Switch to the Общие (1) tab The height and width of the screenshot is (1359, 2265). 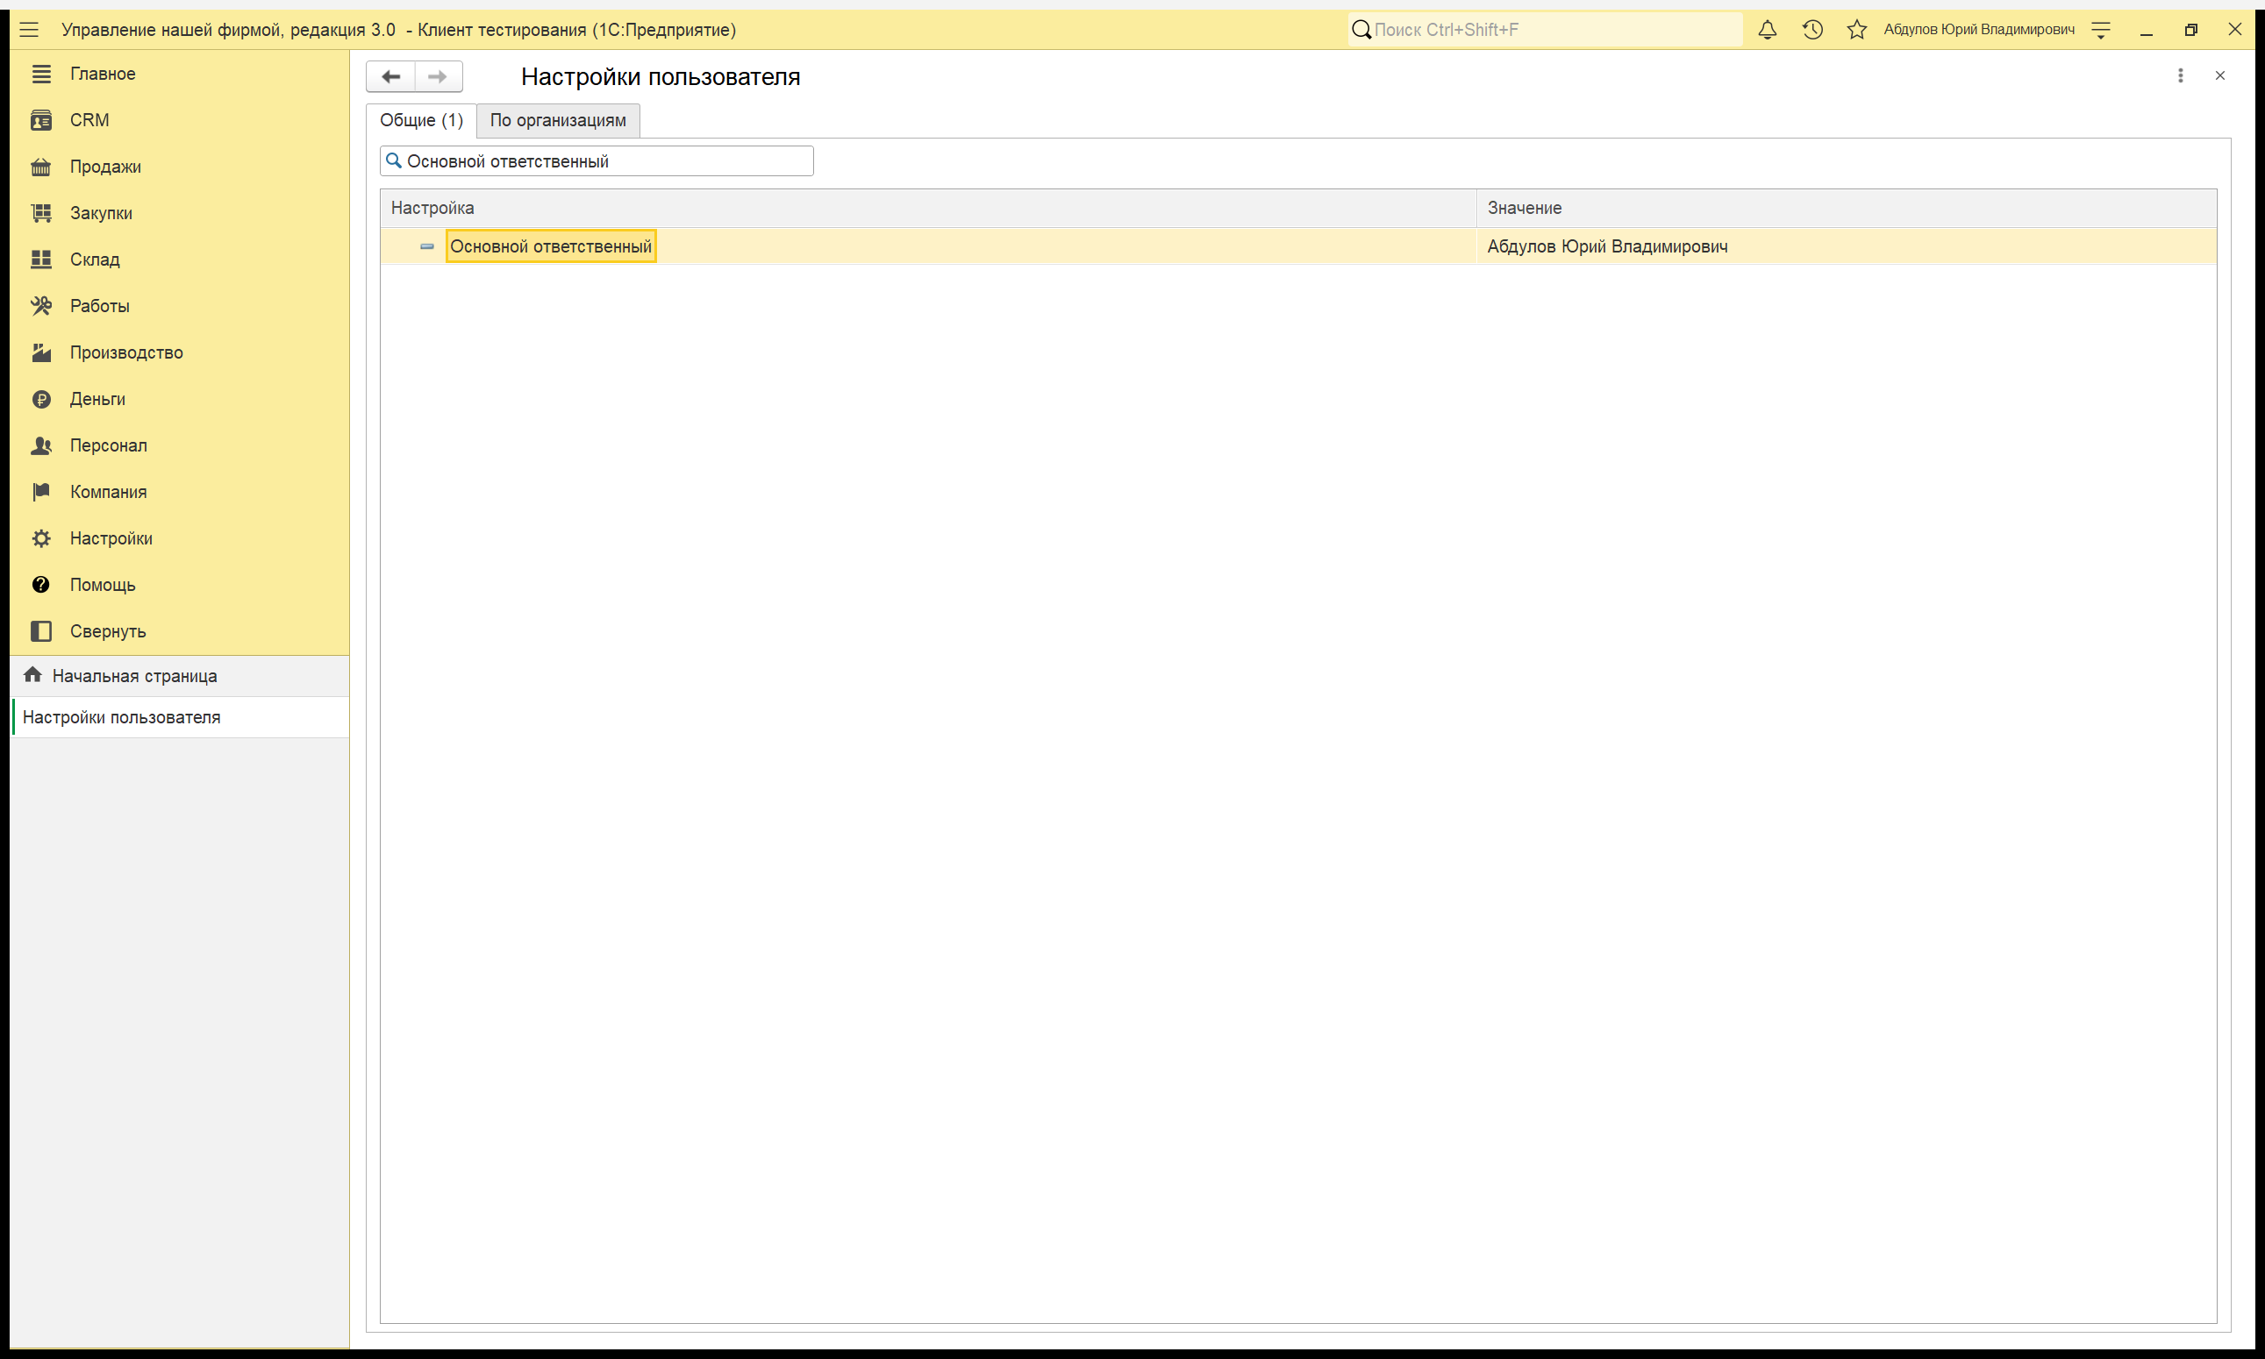click(x=421, y=120)
